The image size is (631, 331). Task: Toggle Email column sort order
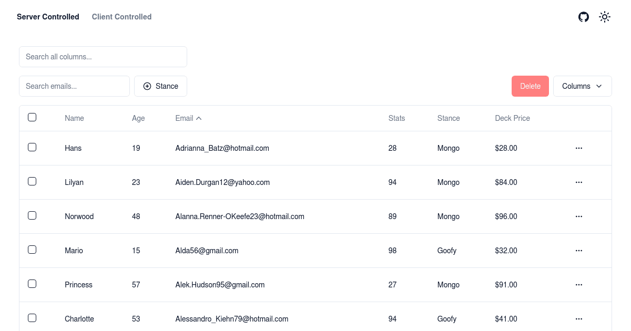click(x=188, y=118)
